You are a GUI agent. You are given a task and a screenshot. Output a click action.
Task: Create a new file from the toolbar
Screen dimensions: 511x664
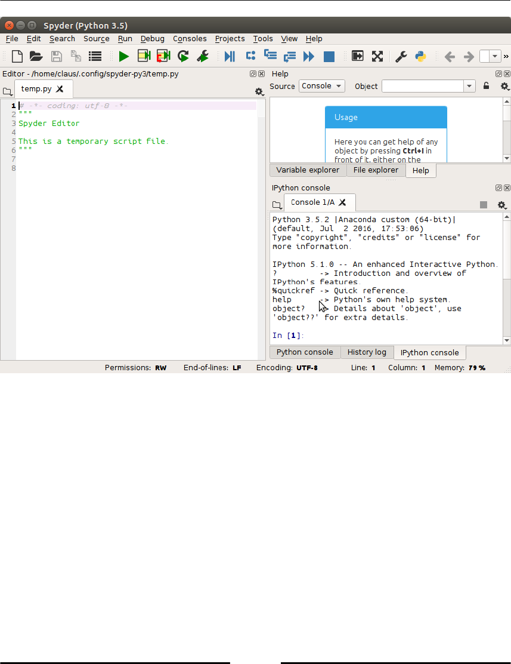click(x=17, y=56)
